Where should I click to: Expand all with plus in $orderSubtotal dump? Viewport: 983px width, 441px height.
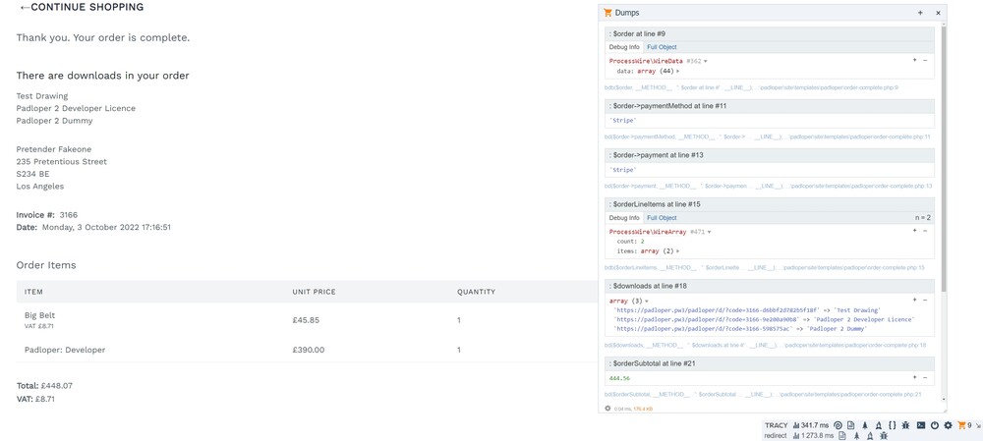(x=914, y=378)
